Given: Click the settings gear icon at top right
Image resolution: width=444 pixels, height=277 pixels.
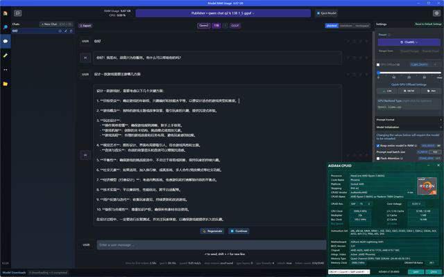Looking at the screenshot, I should point(437,13).
